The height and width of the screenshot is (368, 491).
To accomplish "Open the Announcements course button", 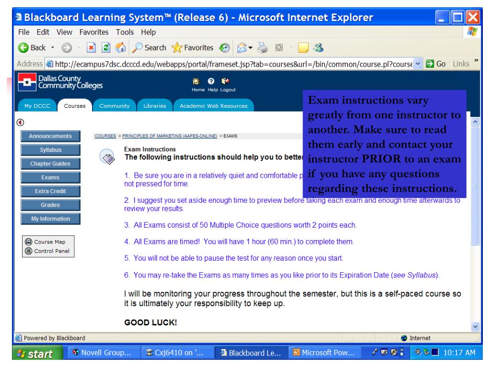I will point(50,136).
